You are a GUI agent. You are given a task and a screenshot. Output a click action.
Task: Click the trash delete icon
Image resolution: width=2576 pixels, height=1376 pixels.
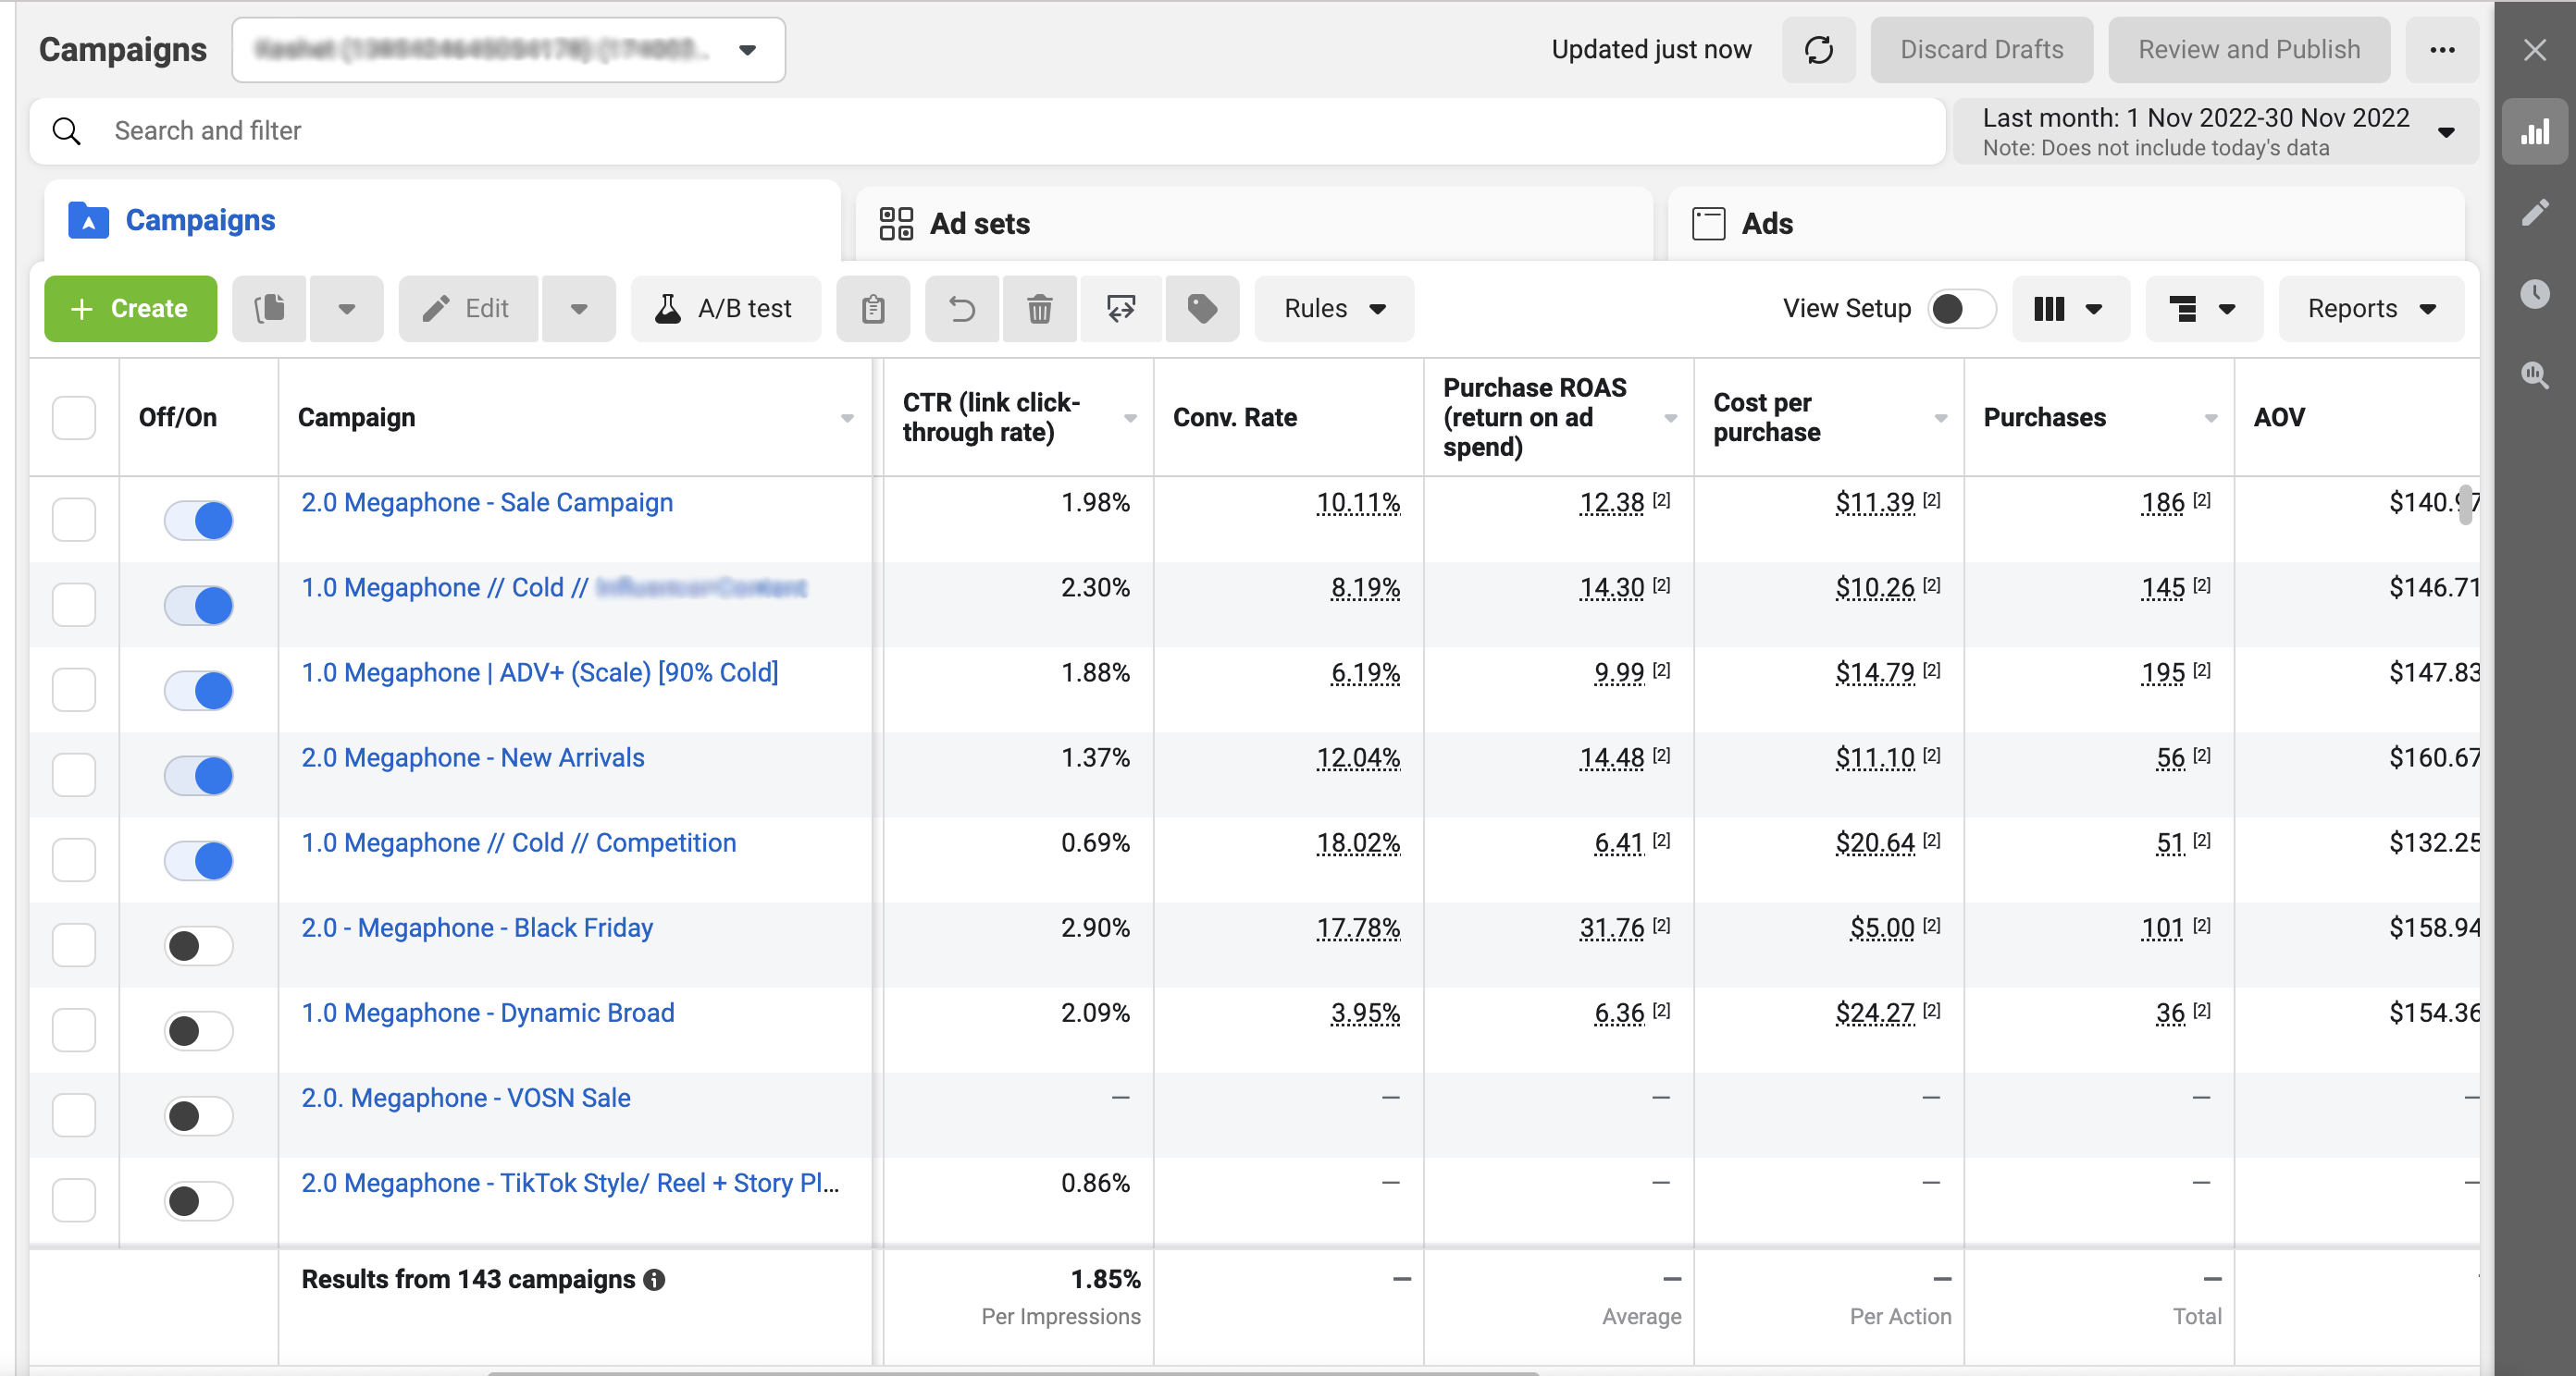tap(1039, 309)
